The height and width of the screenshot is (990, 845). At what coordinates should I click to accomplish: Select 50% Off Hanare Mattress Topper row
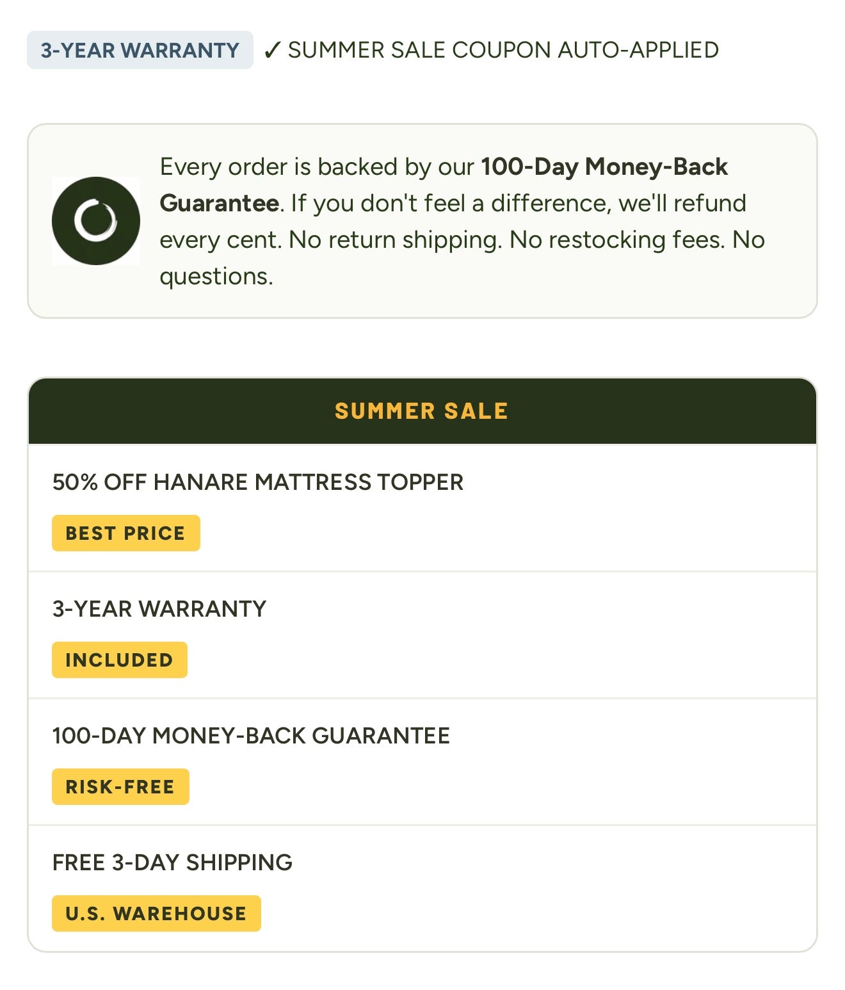coord(422,508)
